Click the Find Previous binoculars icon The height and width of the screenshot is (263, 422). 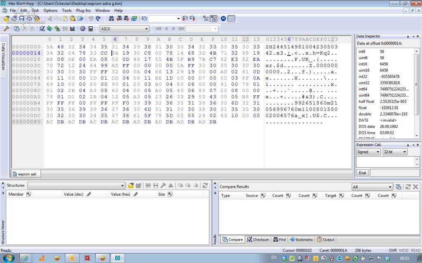pos(119,18)
